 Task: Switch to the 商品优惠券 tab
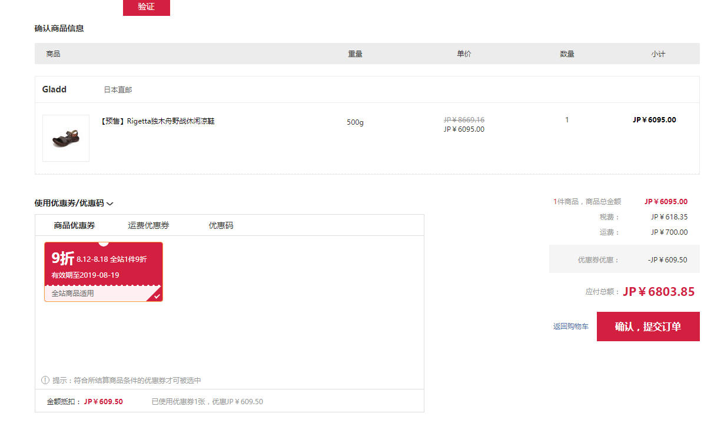(x=74, y=225)
